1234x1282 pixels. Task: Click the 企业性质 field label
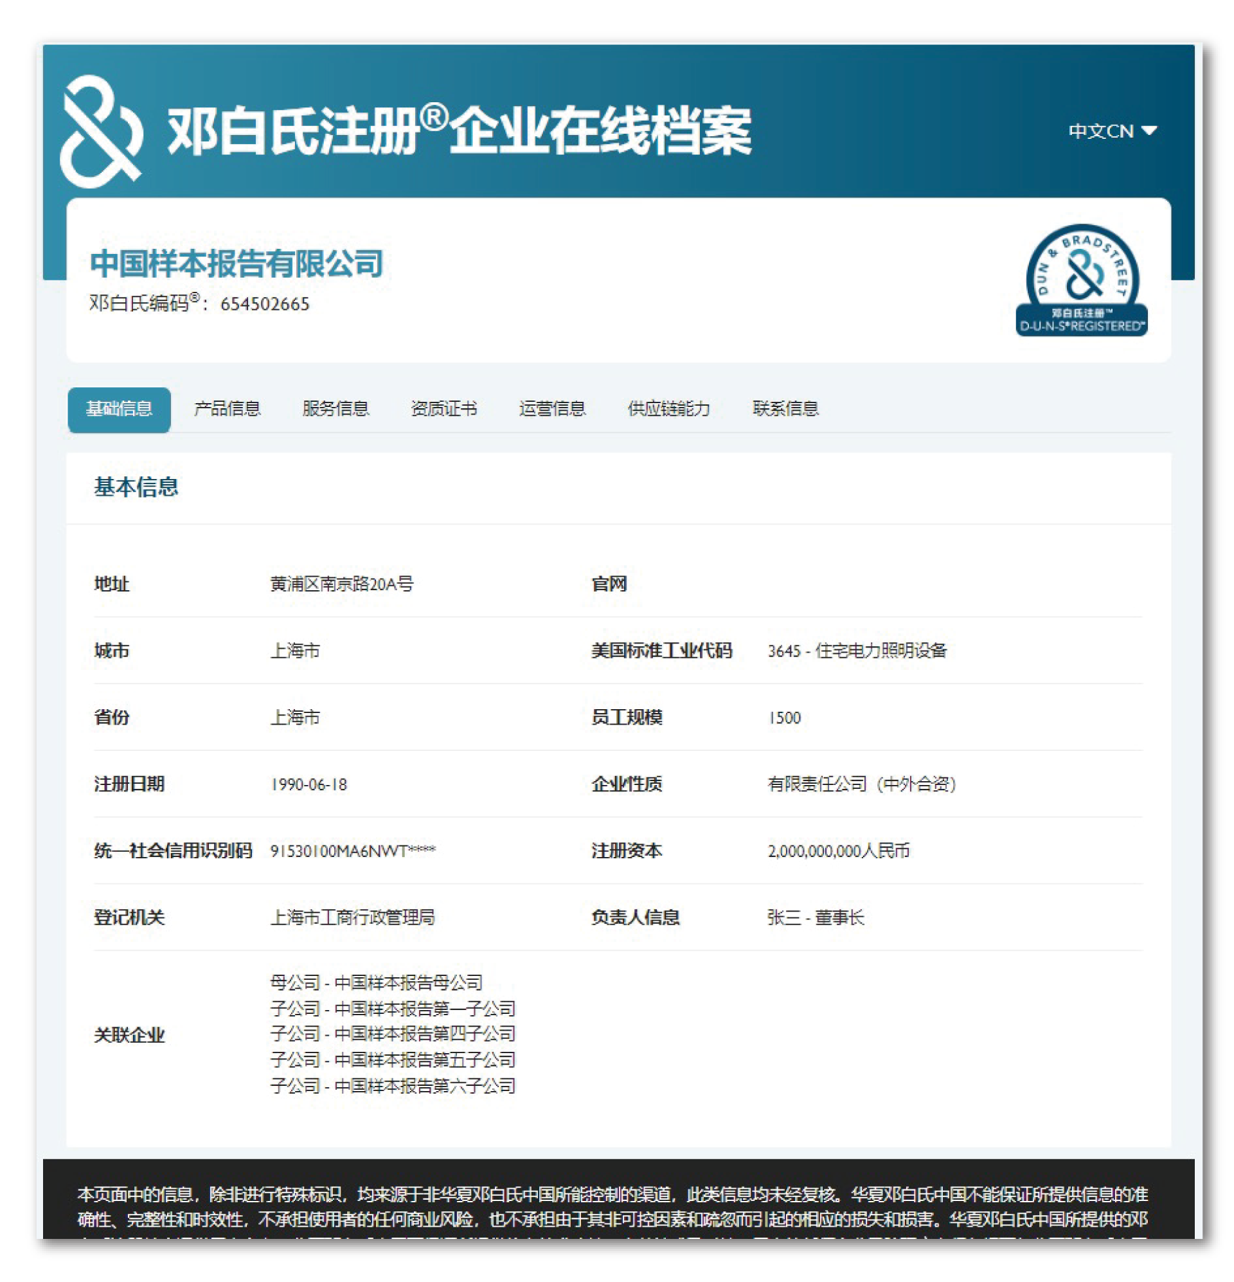coord(627,785)
